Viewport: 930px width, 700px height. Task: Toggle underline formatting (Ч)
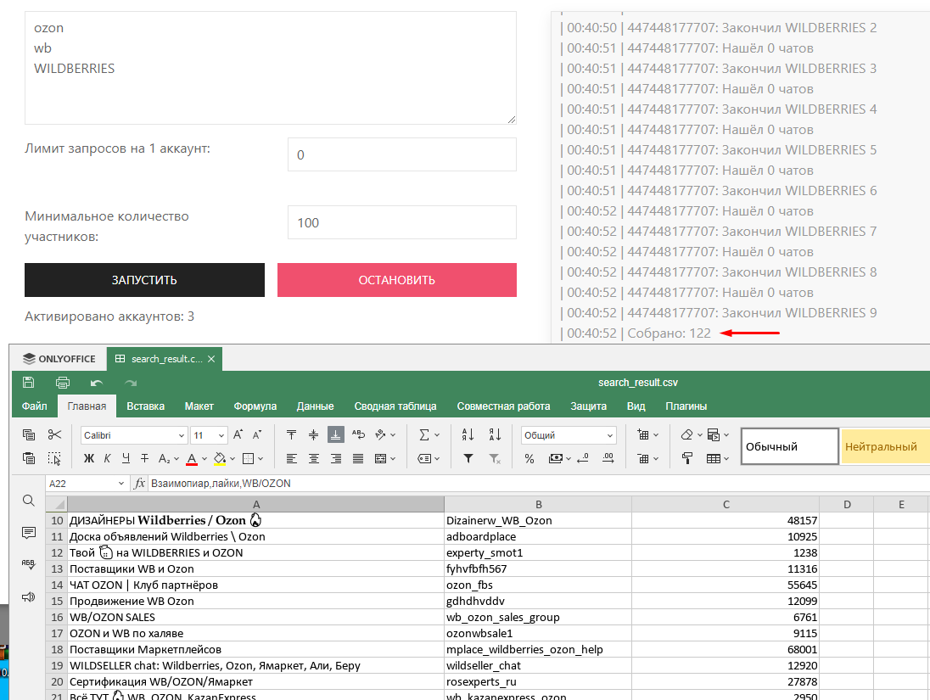(x=126, y=459)
